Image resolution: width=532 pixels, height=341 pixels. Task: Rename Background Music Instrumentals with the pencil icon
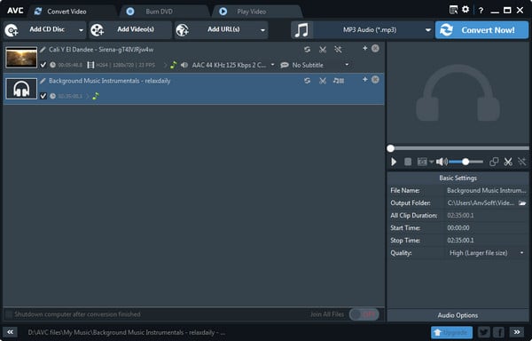tap(43, 81)
